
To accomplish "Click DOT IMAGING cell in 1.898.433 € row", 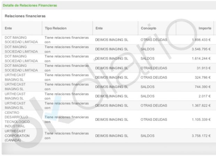I will 21,40.
